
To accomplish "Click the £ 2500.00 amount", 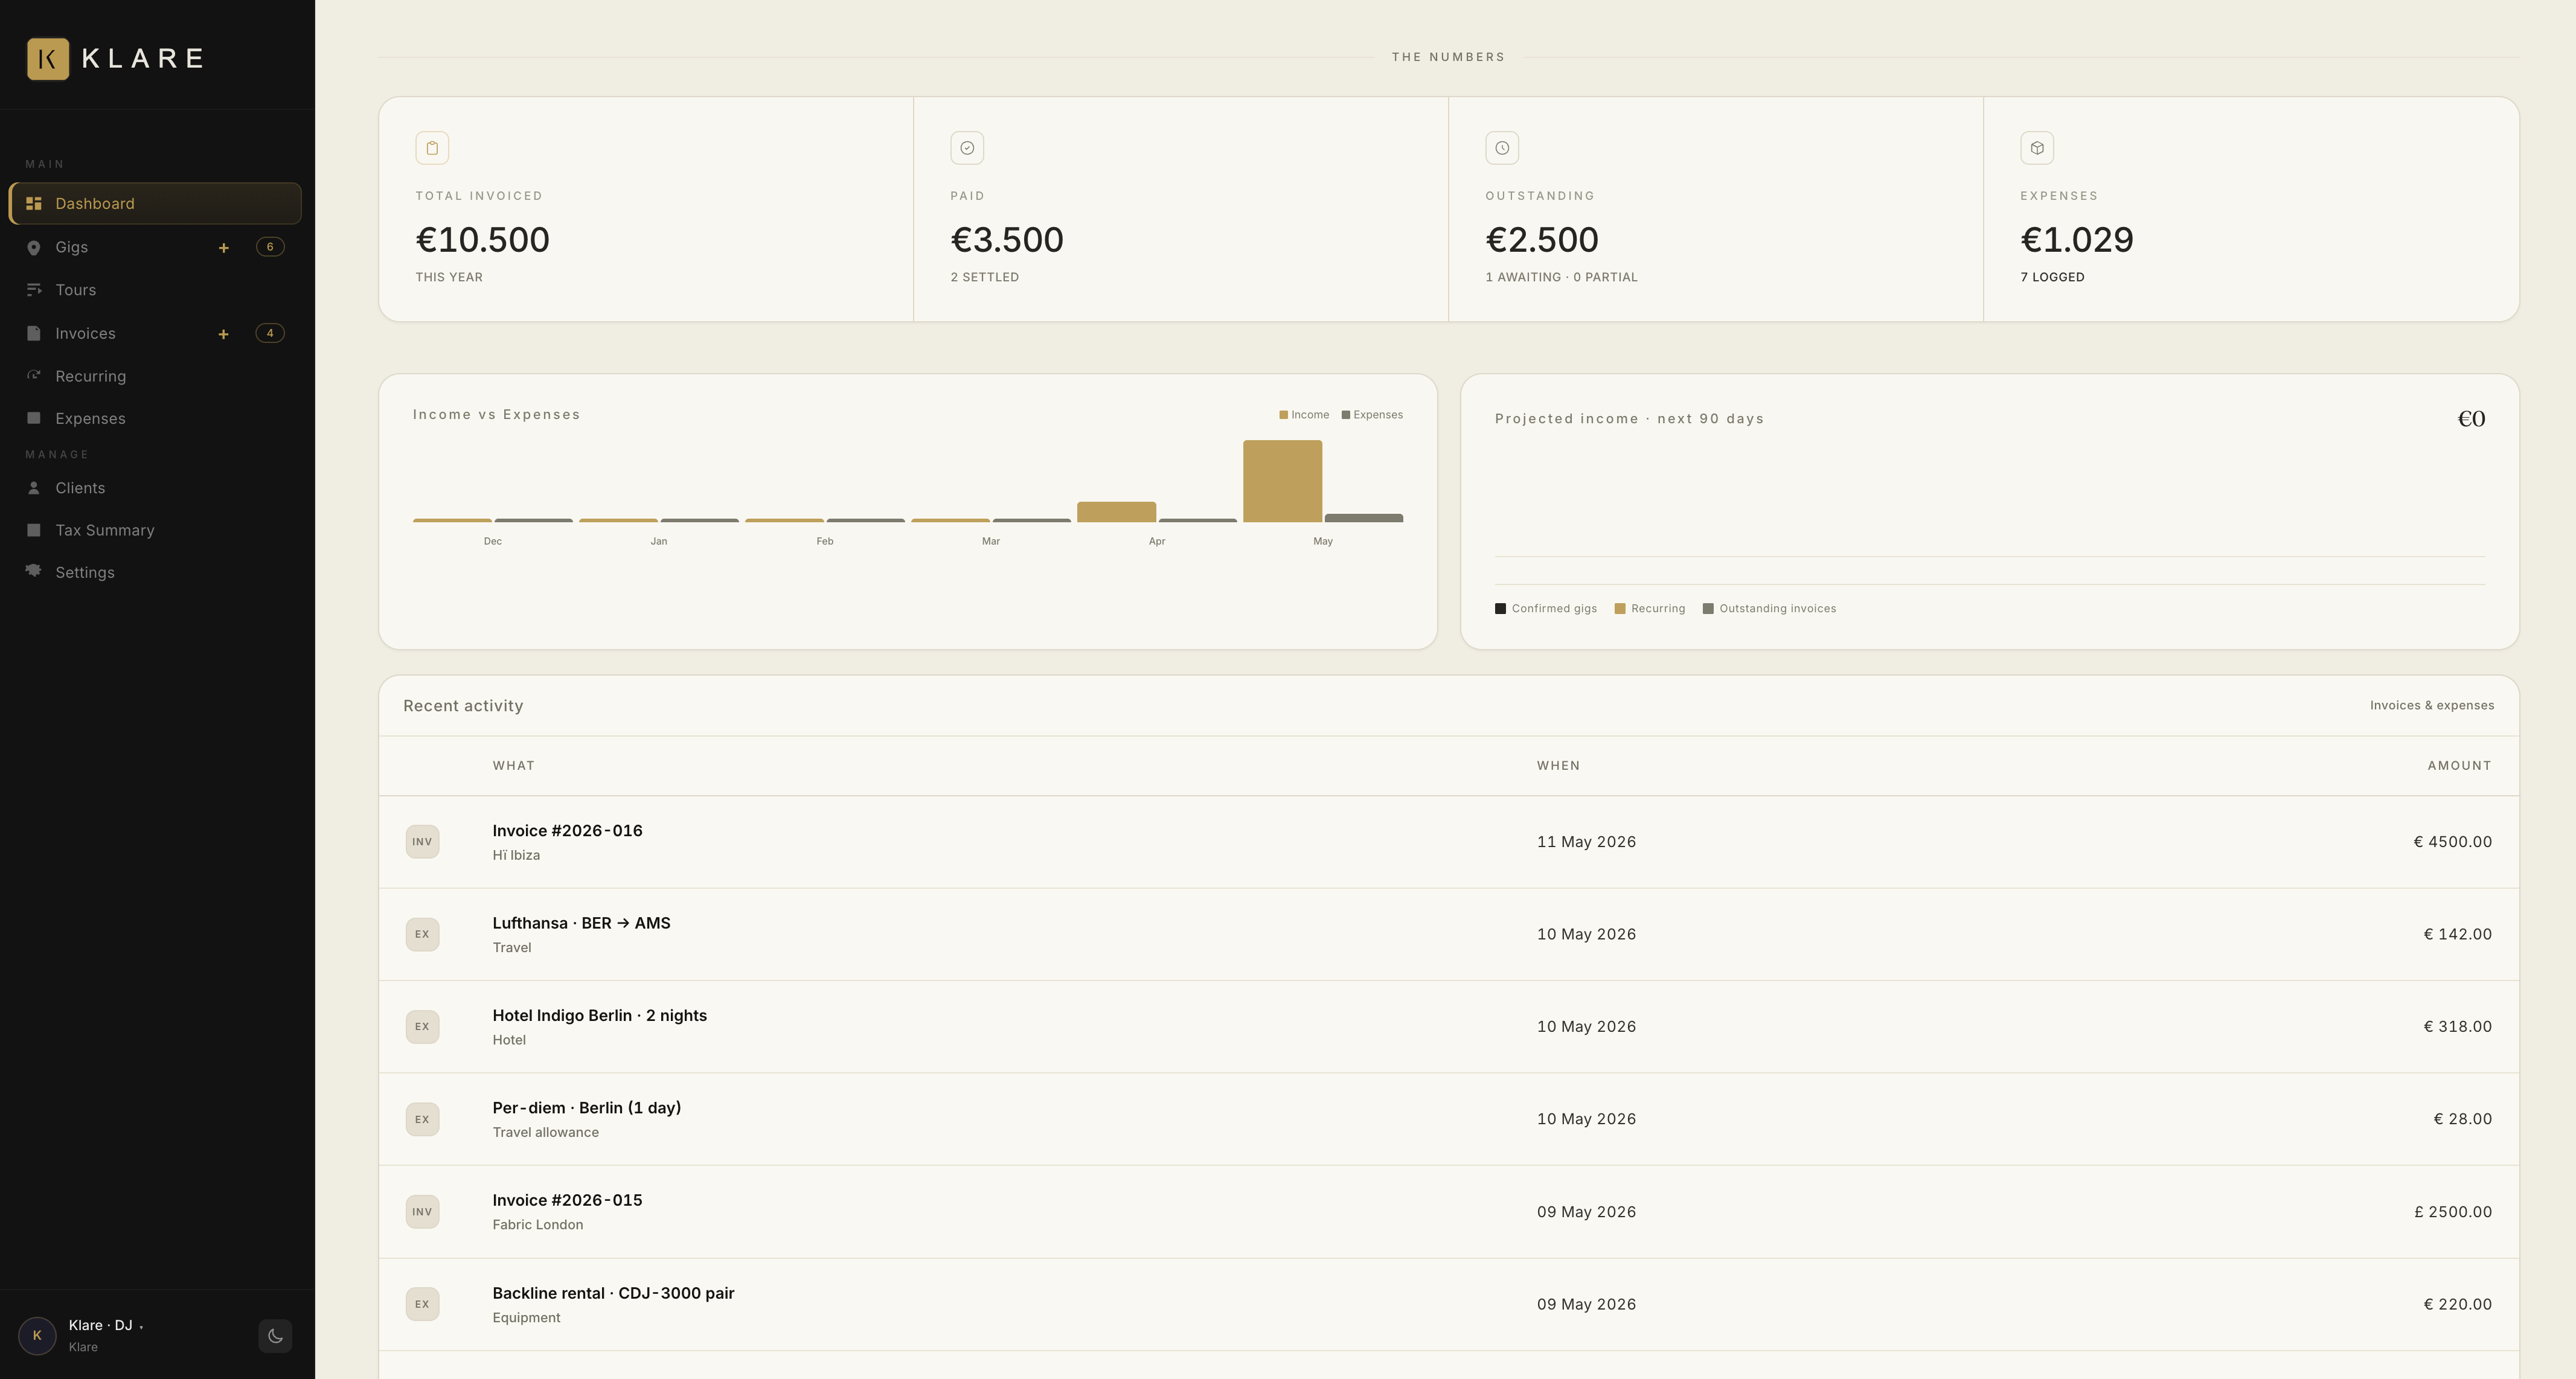I will [x=2453, y=1212].
